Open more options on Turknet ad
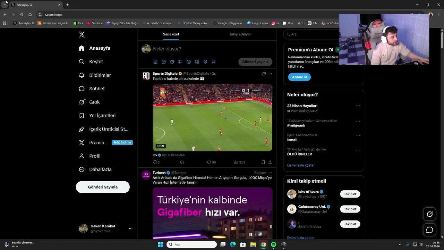 coord(270,173)
